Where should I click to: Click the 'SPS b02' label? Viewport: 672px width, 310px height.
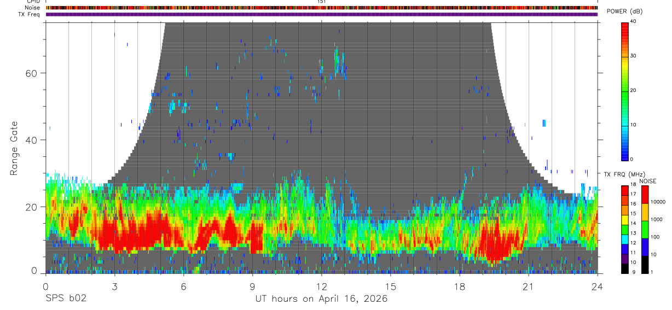(66, 299)
